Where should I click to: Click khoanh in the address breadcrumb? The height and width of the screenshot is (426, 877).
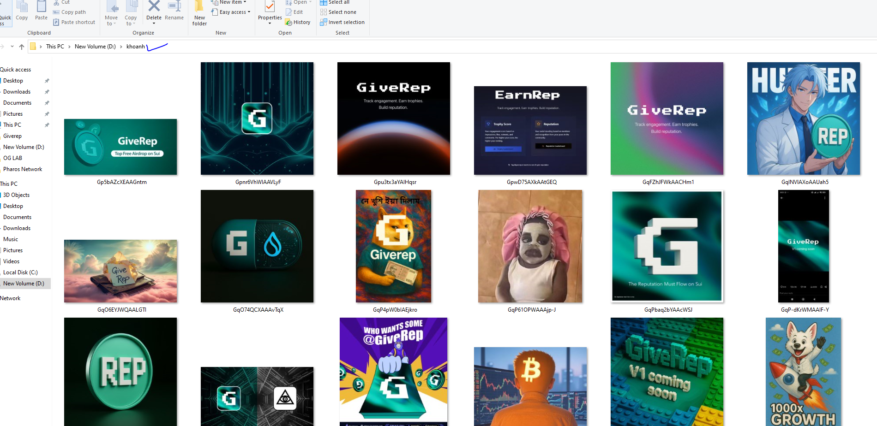136,47
